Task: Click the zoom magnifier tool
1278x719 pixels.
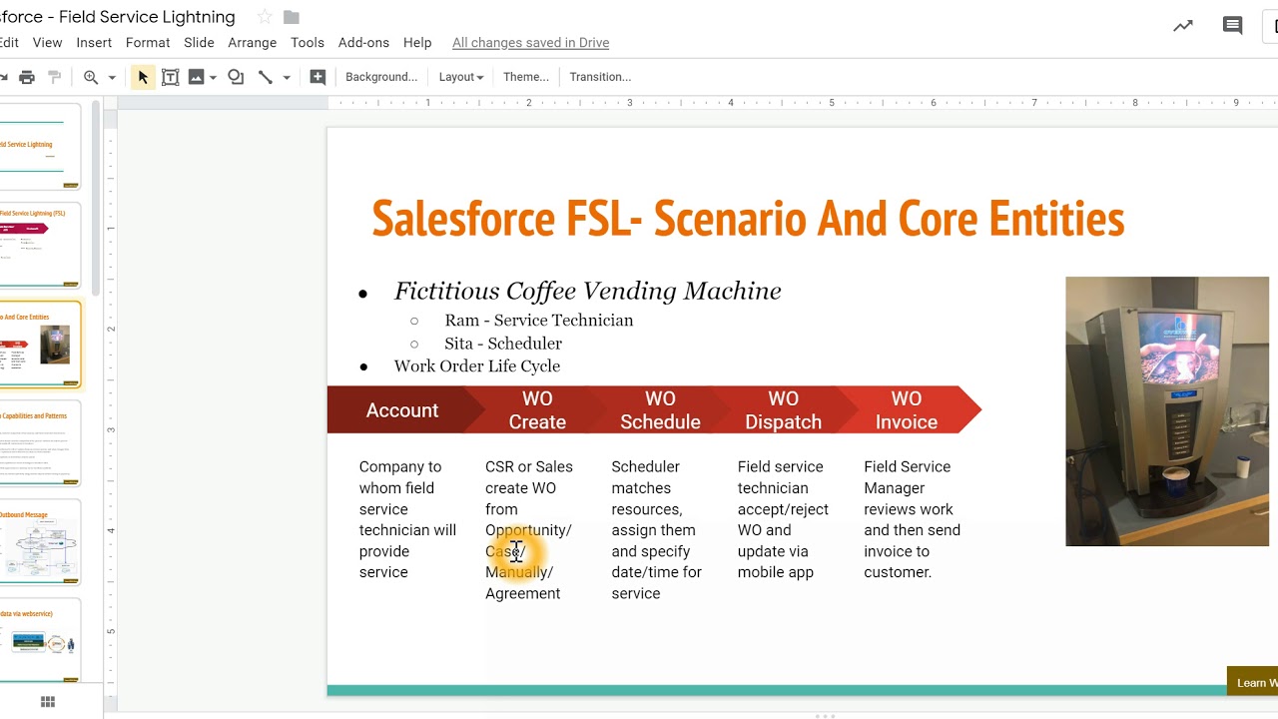Action: coord(91,77)
